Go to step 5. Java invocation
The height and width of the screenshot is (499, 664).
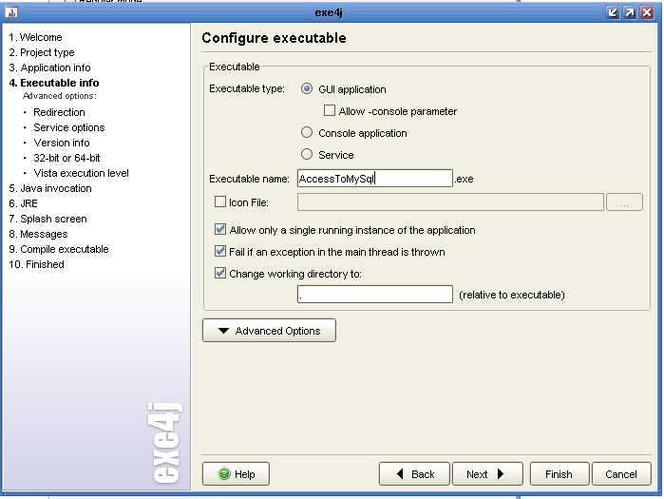coord(50,188)
